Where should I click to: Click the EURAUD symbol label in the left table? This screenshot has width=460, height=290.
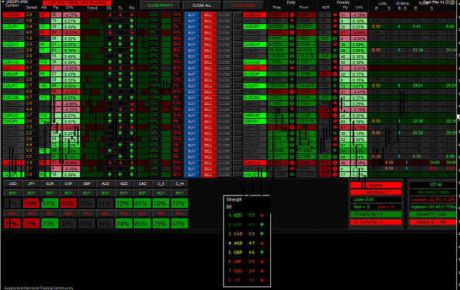13,62
